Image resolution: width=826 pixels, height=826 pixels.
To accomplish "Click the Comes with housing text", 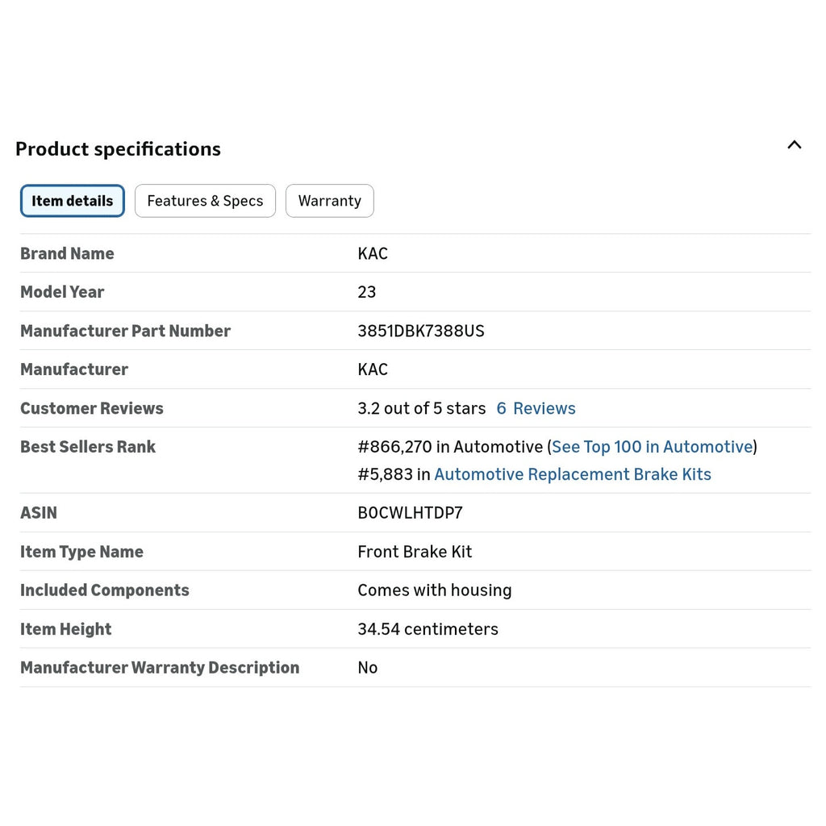I will [435, 590].
